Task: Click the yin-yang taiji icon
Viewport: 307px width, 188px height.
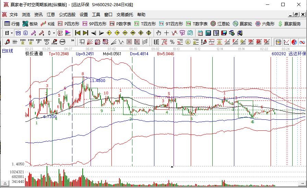Action: pos(294,42)
